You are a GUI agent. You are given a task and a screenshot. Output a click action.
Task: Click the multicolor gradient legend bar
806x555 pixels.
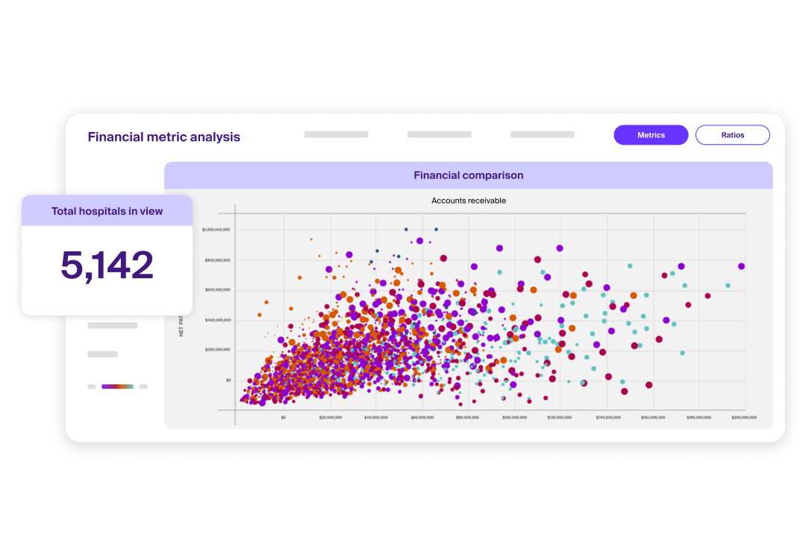click(x=117, y=386)
